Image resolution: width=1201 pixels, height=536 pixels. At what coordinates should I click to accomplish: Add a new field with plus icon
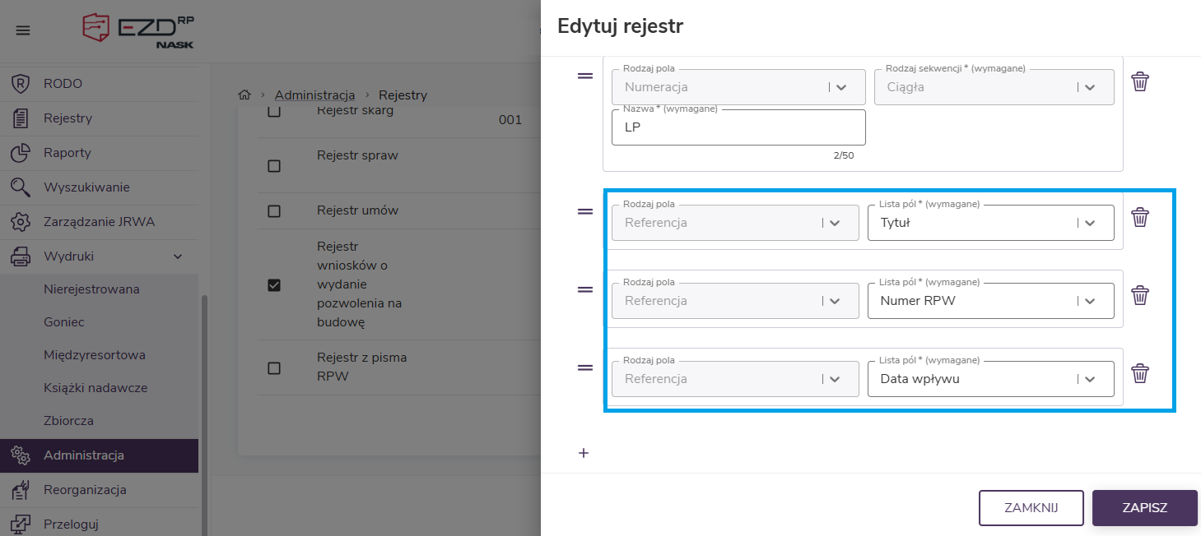584,453
